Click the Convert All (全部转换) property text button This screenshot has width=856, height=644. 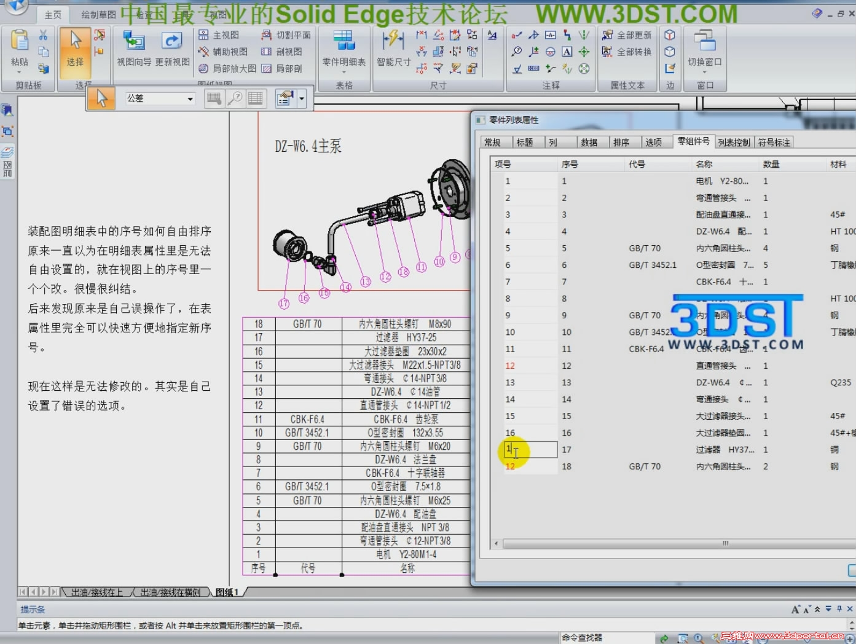click(627, 52)
